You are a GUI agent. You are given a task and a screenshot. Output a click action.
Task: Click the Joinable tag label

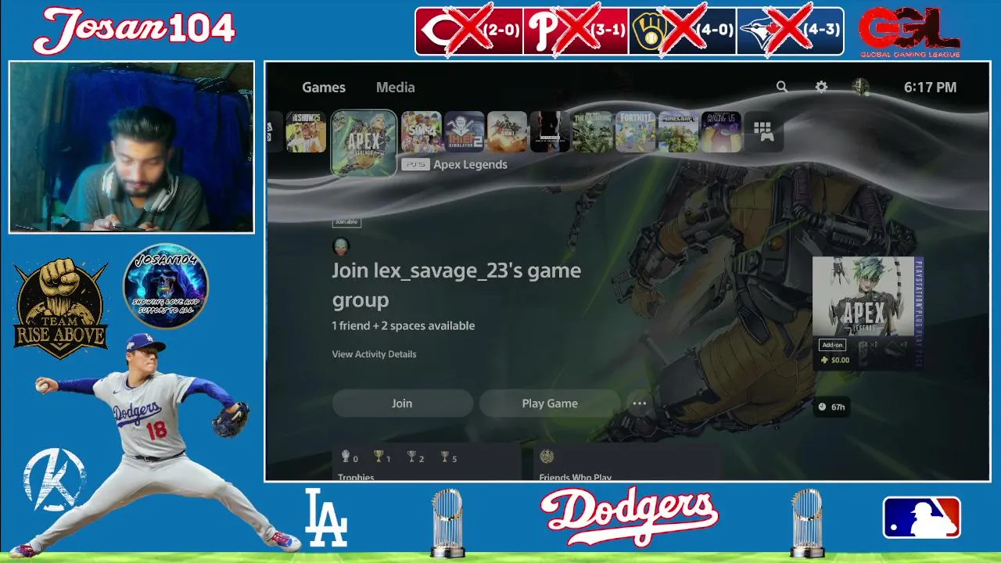coord(346,222)
